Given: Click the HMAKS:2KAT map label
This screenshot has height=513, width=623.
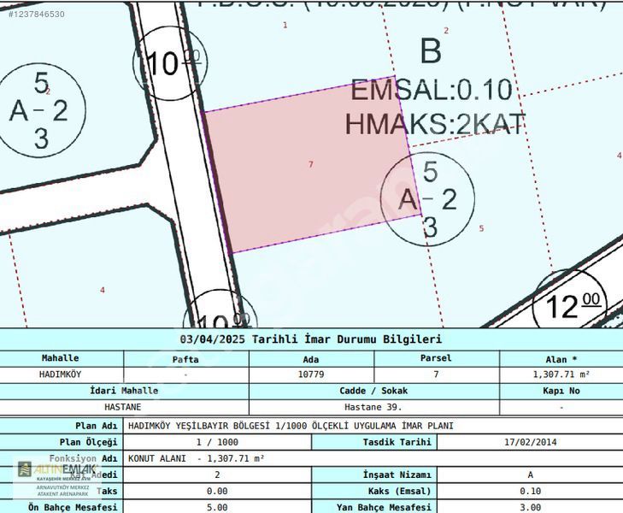Looking at the screenshot, I should pyautogui.click(x=435, y=124).
